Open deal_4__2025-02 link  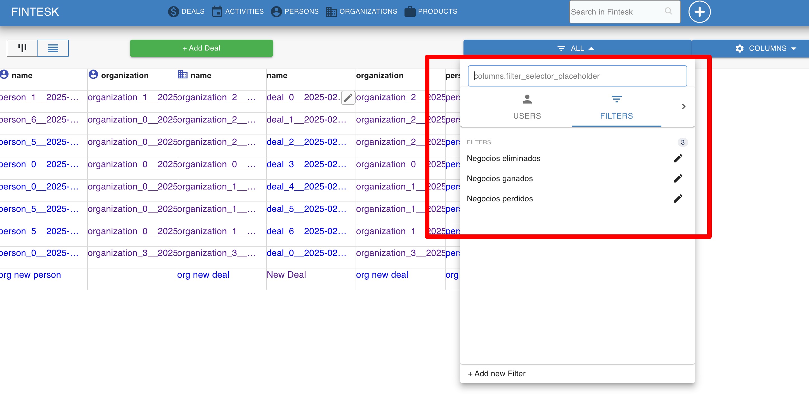click(306, 187)
